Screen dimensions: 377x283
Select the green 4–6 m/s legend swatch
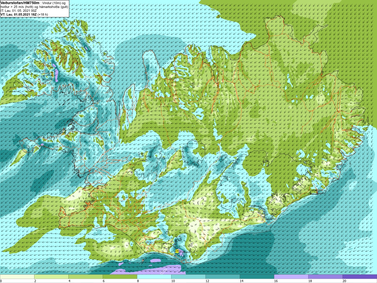(x=85, y=277)
